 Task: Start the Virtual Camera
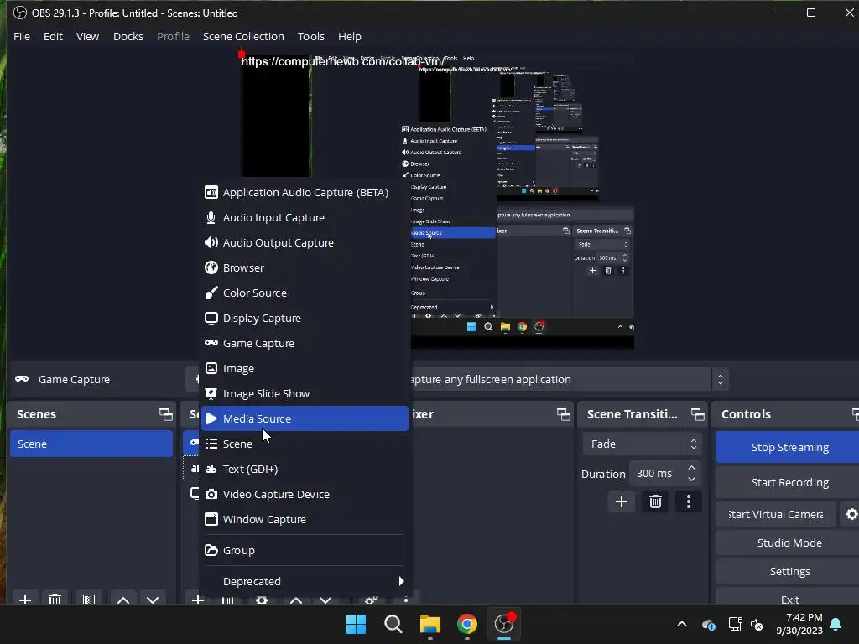click(x=776, y=514)
